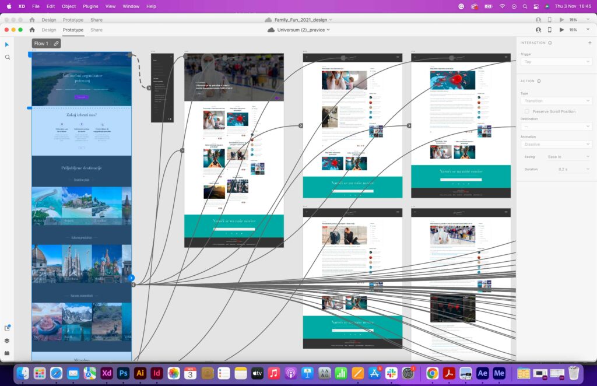This screenshot has width=597, height=386.
Task: Add a new interaction with plus icon
Action: click(x=590, y=43)
